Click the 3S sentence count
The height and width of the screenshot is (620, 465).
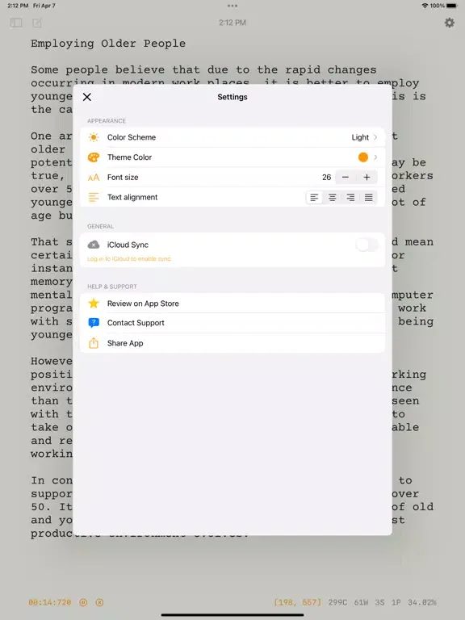click(x=379, y=602)
